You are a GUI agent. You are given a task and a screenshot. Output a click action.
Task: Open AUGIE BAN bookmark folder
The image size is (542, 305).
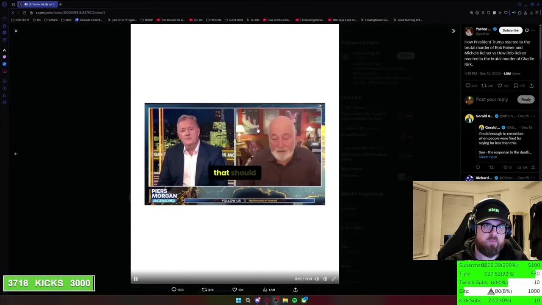(x=234, y=20)
